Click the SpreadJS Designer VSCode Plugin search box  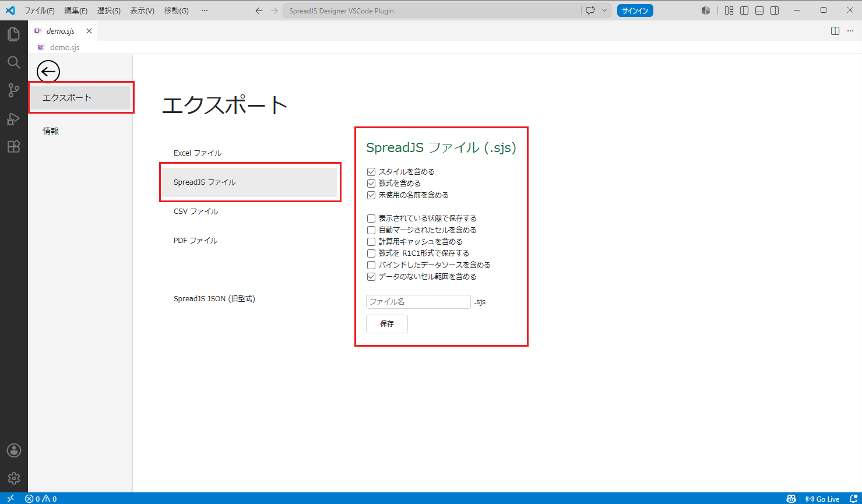(432, 10)
